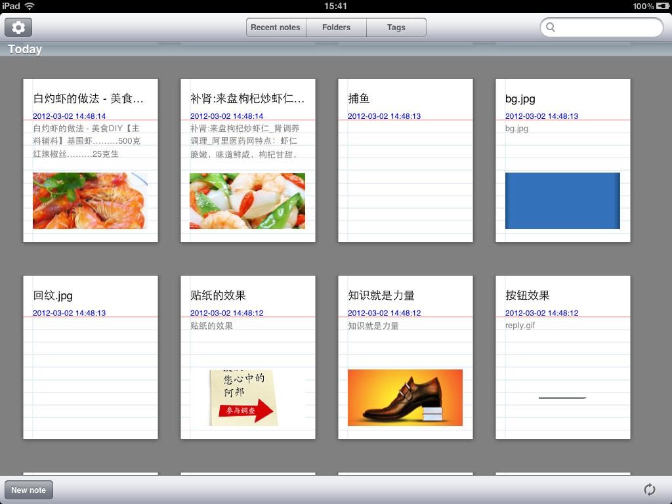Tap the Today section header
Image resolution: width=672 pixels, height=504 pixels.
25,49
